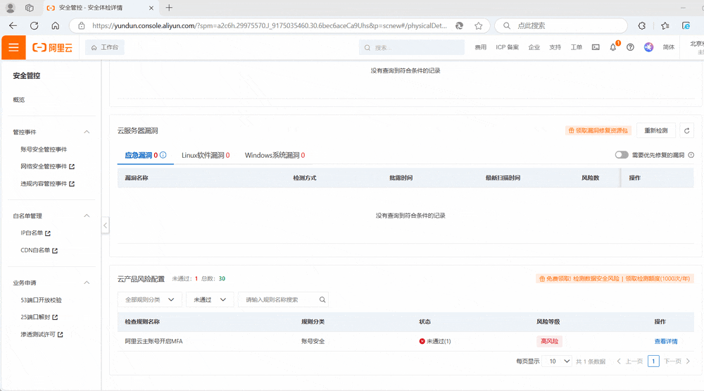Open a new browser tab
The image size is (704, 391).
(x=169, y=8)
